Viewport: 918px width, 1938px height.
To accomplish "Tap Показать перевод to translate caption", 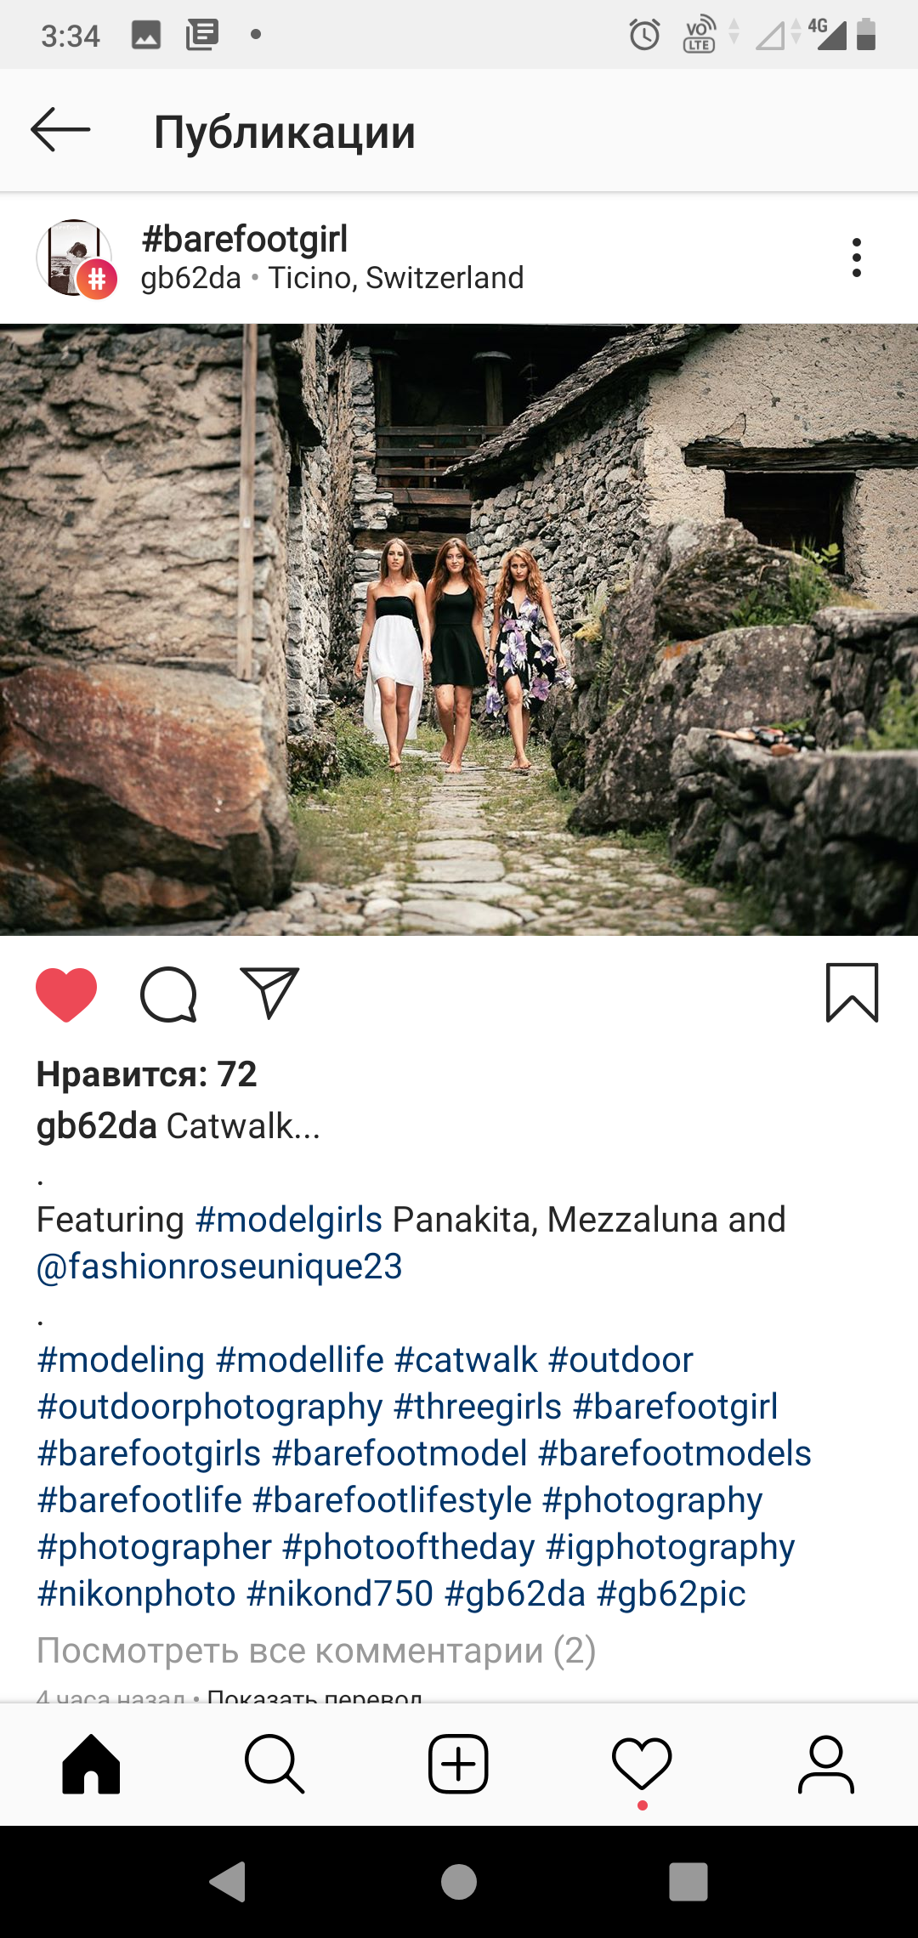I will pyautogui.click(x=314, y=1696).
